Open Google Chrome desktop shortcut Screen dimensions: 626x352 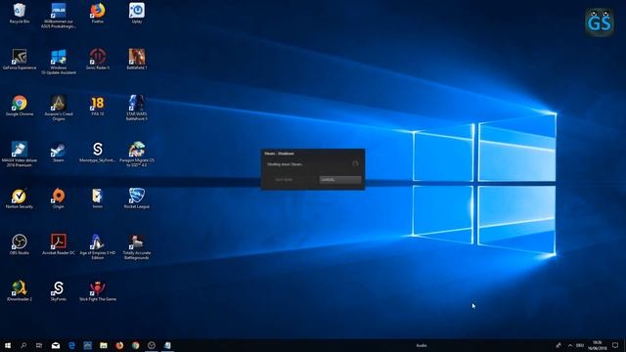(20, 106)
